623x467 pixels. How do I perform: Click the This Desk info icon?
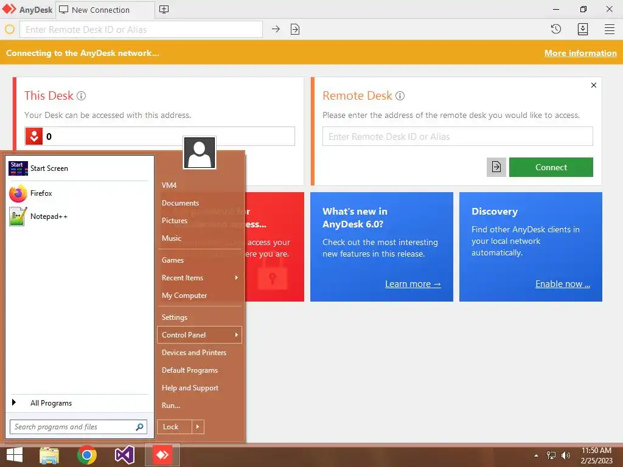point(81,95)
